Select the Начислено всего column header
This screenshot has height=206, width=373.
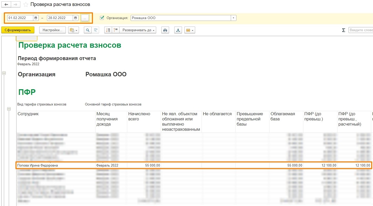[144, 122]
